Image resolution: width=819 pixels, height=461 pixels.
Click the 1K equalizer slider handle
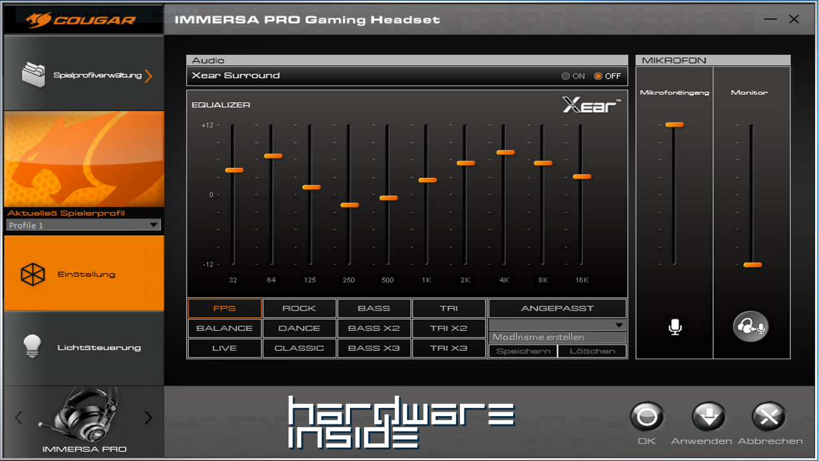click(x=427, y=181)
